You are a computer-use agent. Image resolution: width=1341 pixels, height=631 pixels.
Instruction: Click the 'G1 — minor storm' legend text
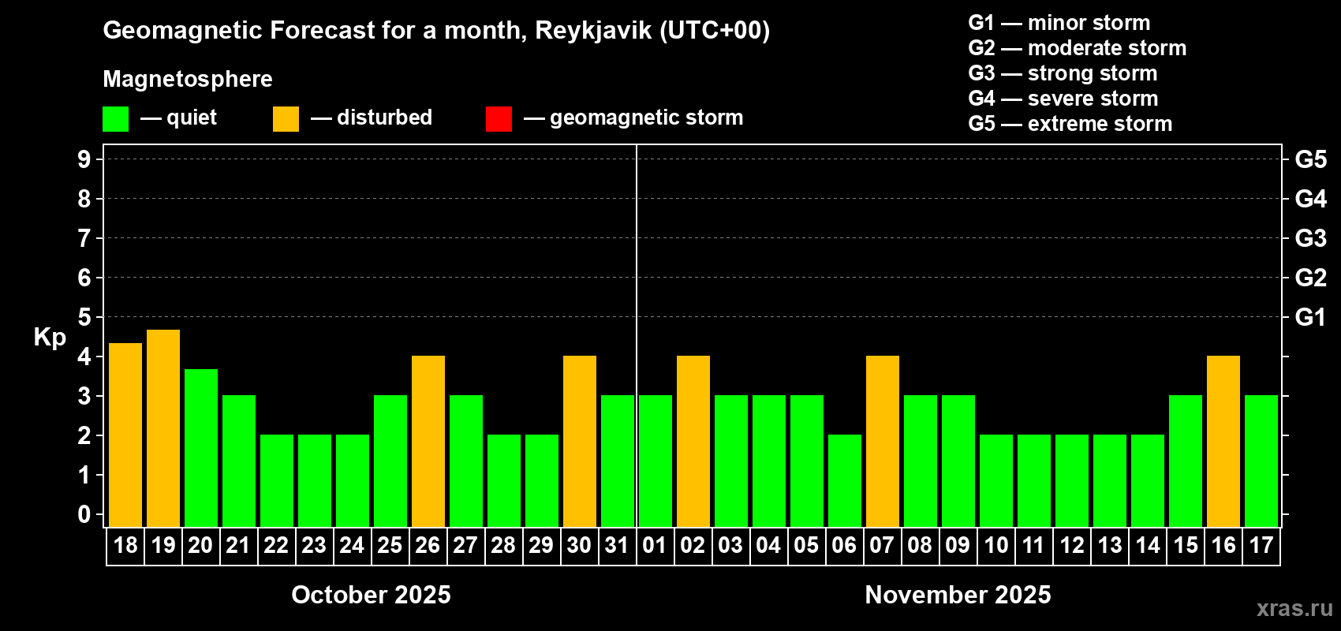1059,23
